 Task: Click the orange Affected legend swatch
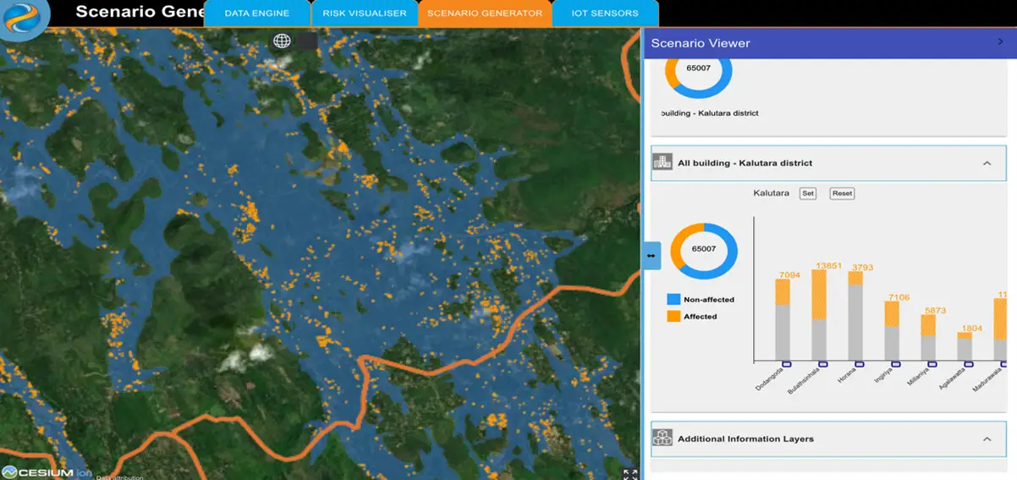click(x=673, y=317)
